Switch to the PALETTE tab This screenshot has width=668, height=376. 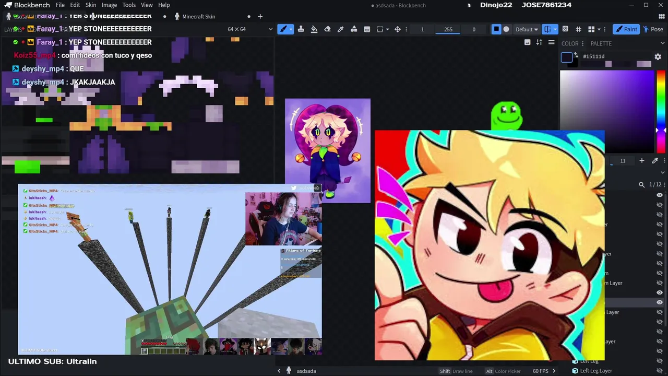click(x=601, y=43)
